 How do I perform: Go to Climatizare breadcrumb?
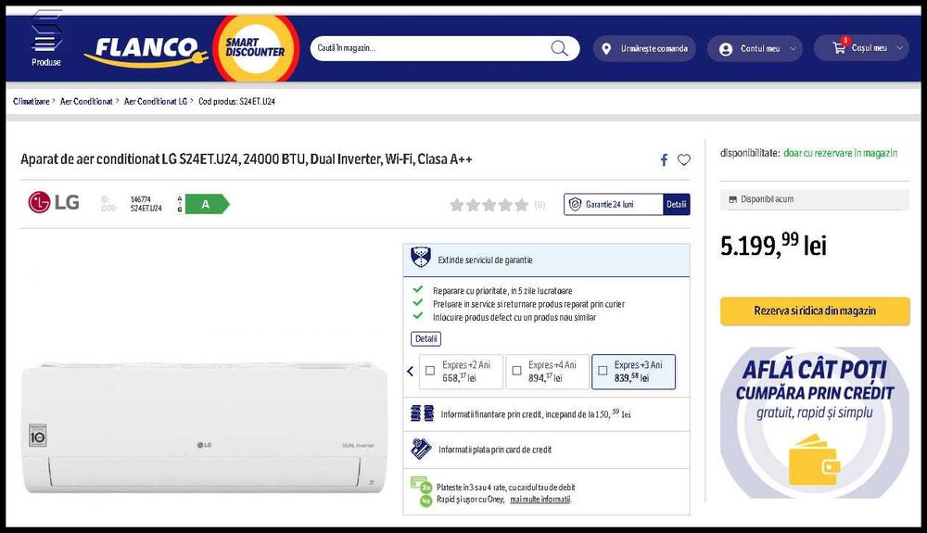pyautogui.click(x=32, y=102)
